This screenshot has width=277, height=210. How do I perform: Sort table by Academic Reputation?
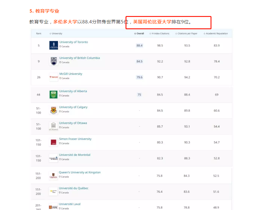[215, 34]
